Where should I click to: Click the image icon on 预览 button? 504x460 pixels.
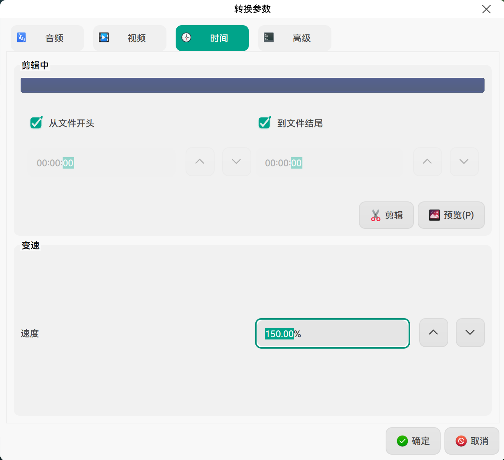pyautogui.click(x=434, y=215)
